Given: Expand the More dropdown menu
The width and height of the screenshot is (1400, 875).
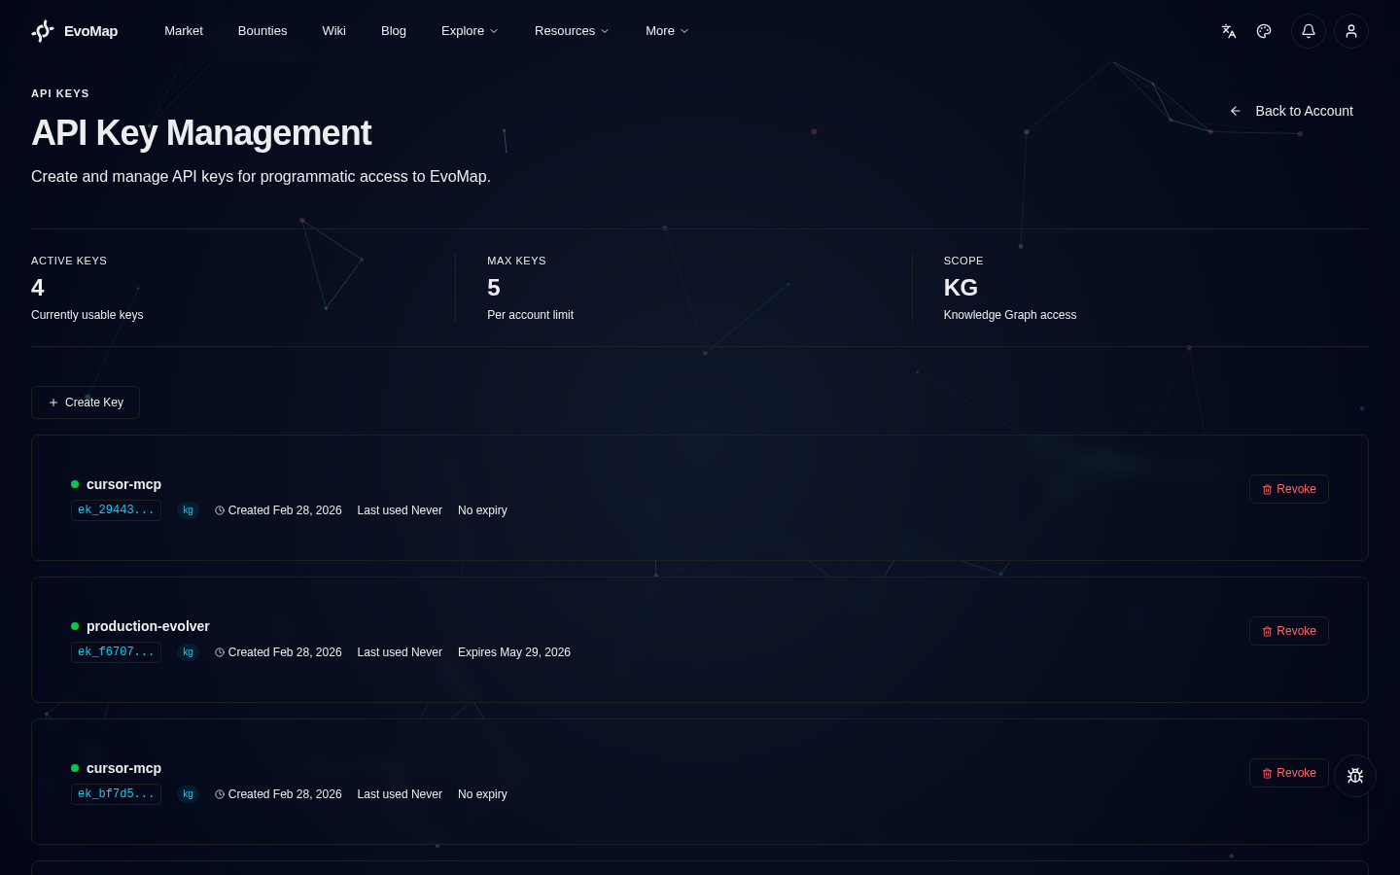Looking at the screenshot, I should coord(667,31).
